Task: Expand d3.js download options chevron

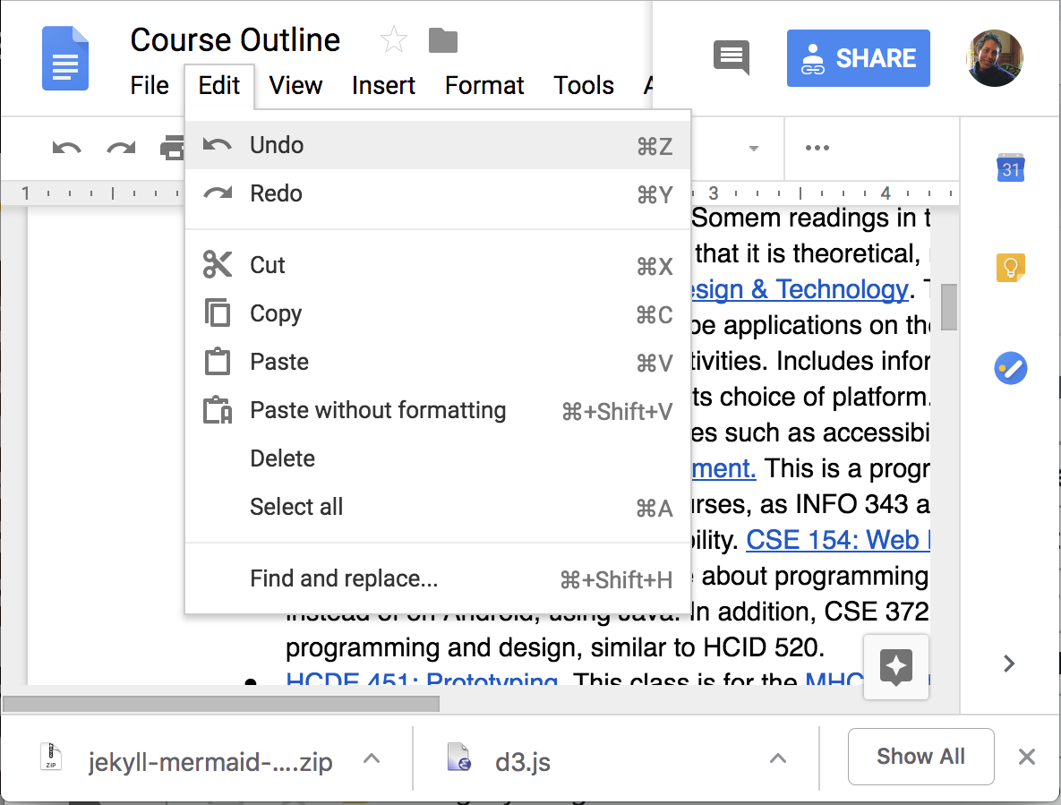Action: pos(778,759)
